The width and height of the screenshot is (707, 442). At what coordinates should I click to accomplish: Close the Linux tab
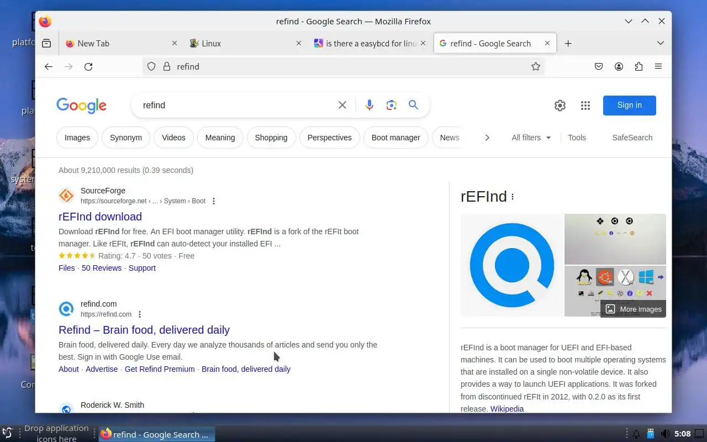click(299, 43)
